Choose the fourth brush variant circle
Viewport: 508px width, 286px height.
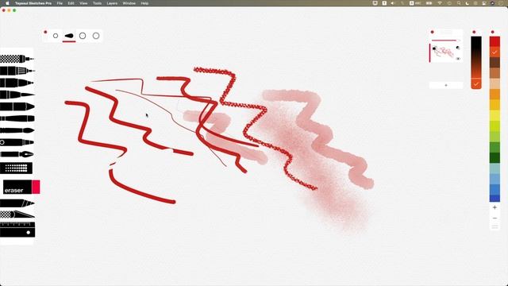click(96, 36)
